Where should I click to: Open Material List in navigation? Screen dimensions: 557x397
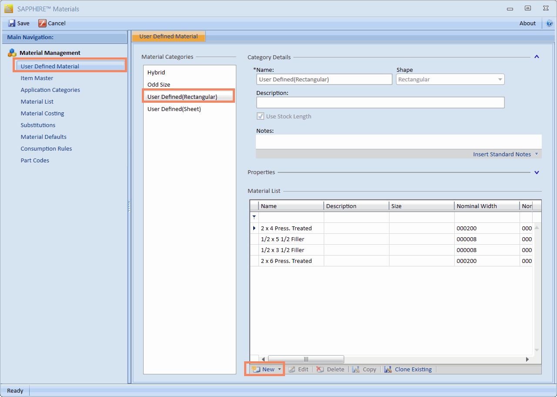37,101
